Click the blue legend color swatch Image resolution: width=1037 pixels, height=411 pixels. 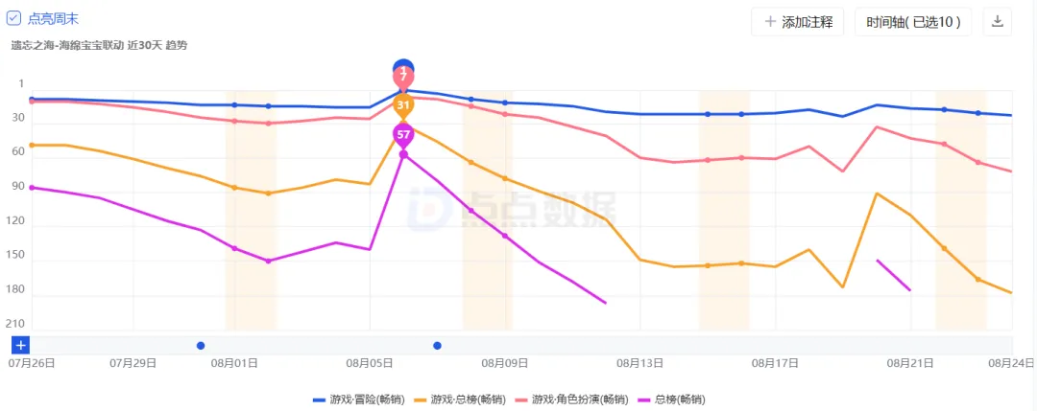click(320, 400)
